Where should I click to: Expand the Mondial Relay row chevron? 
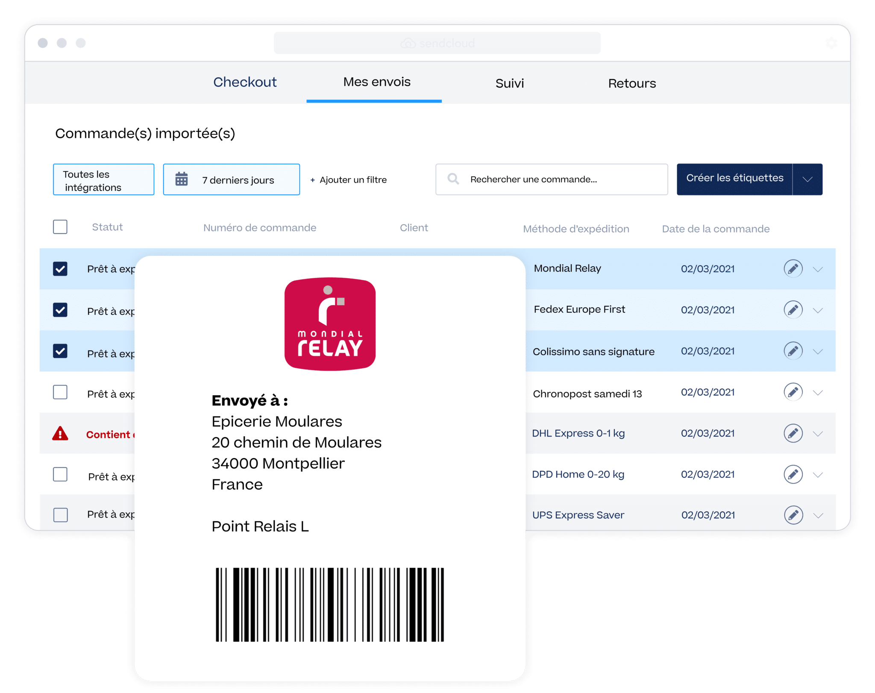click(x=818, y=269)
